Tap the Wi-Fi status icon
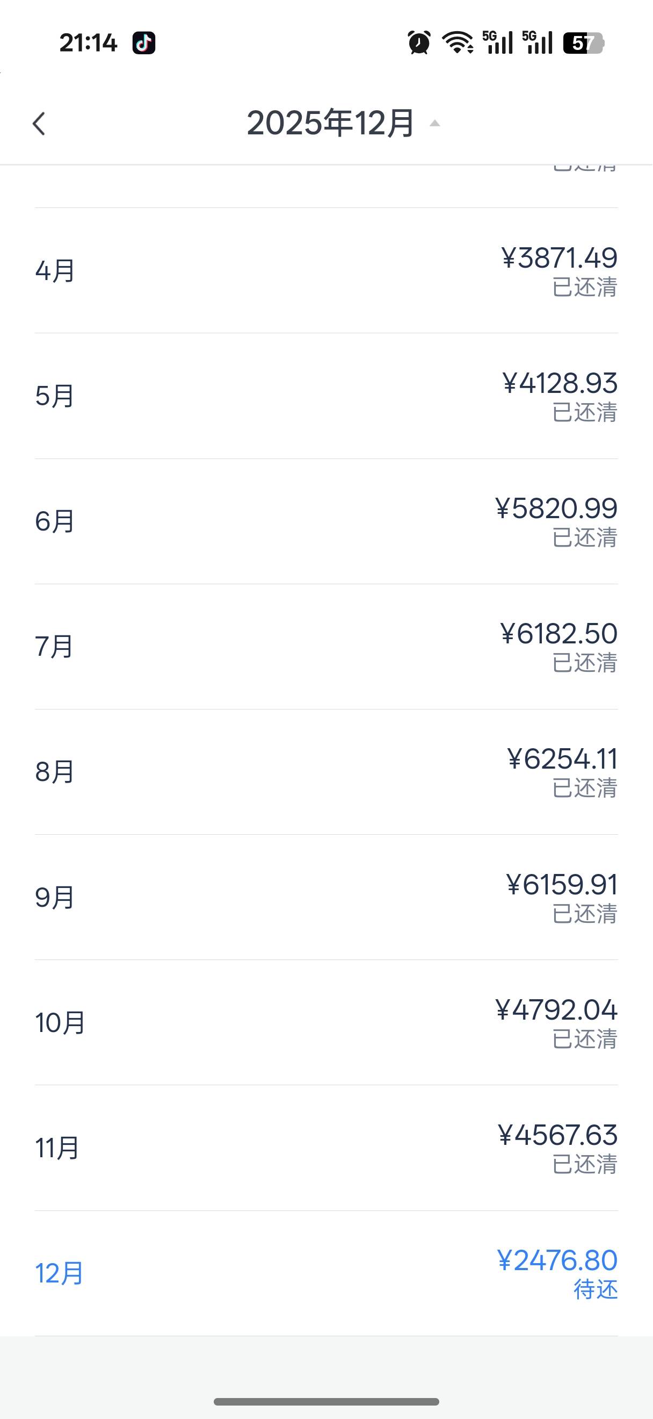Image resolution: width=653 pixels, height=1419 pixels. coord(458,42)
